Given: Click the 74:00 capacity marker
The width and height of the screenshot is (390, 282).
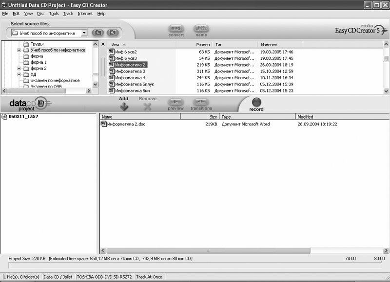Looking at the screenshot, I should 350,259.
